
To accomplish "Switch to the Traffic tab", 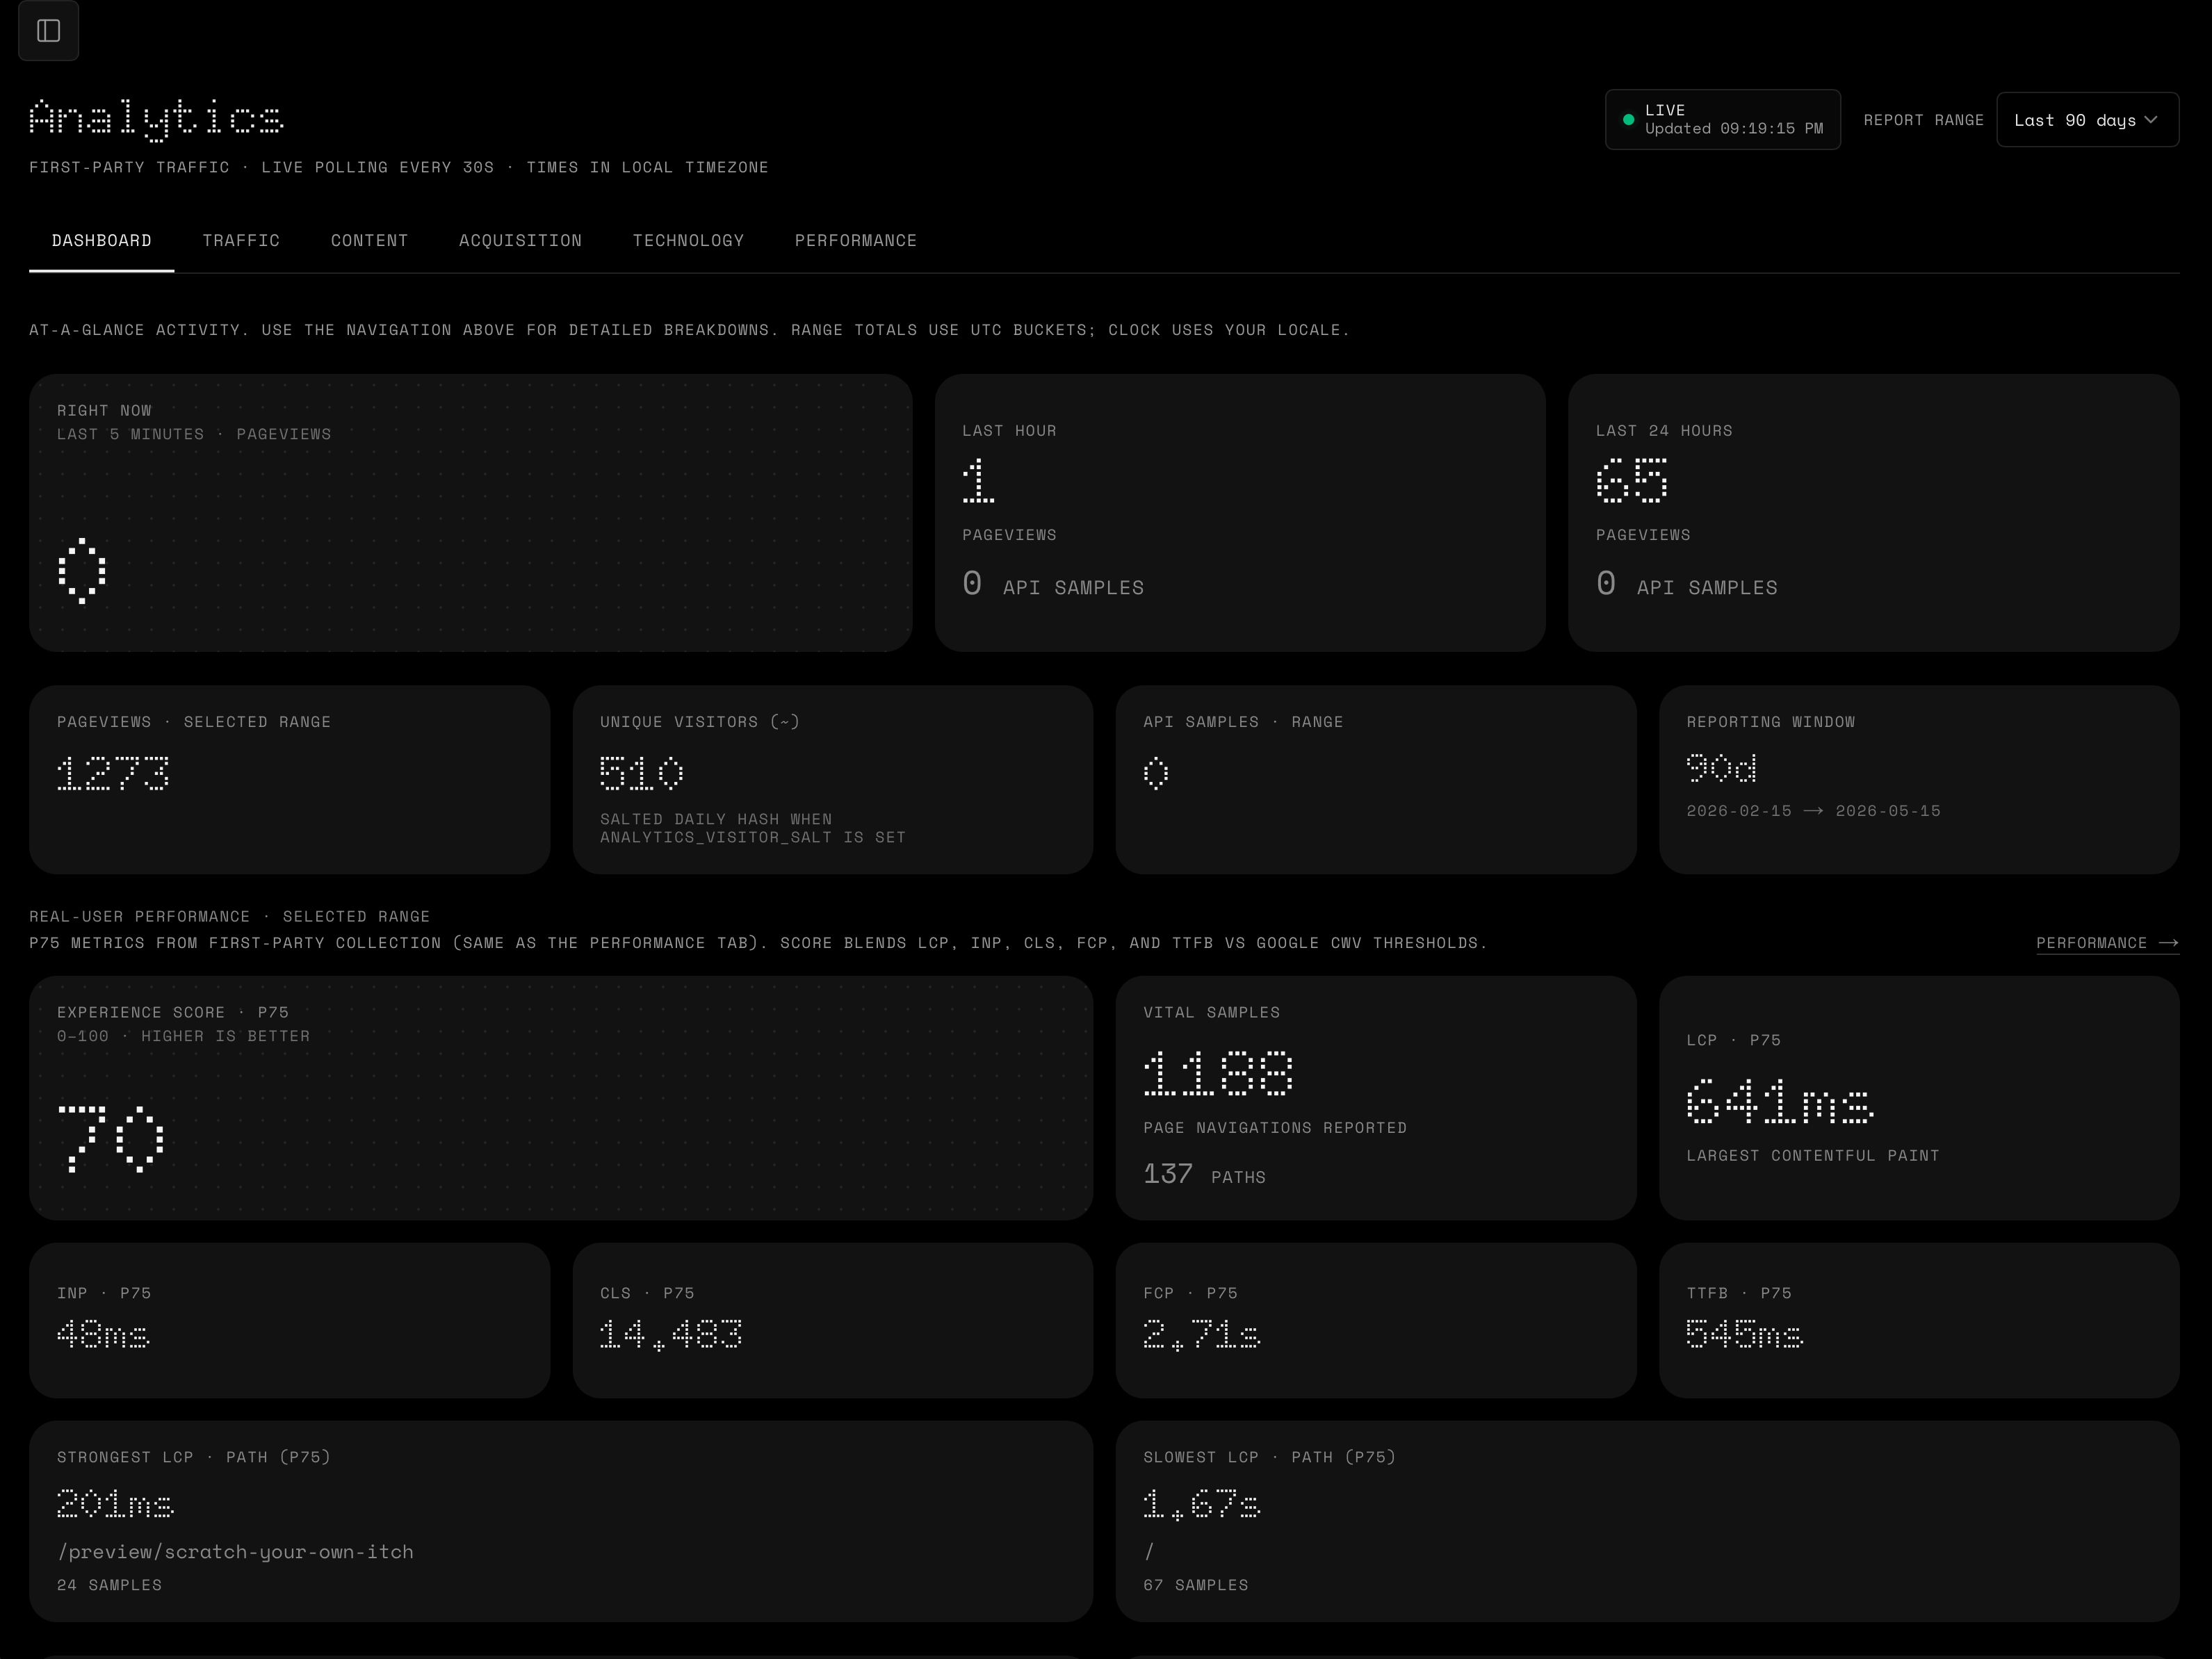I will (x=241, y=241).
